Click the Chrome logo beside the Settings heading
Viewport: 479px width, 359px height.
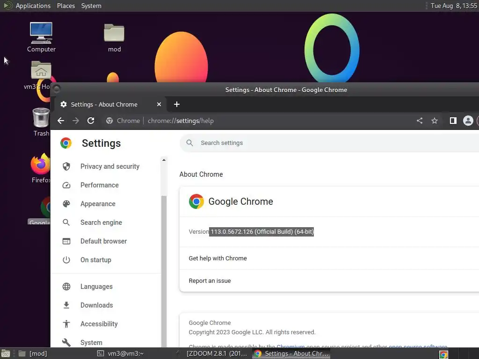[65, 143]
